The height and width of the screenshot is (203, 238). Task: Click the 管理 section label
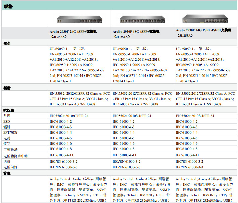[x=7, y=173]
